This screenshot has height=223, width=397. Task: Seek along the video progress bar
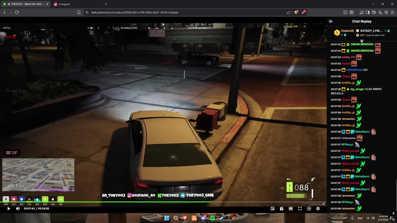(163, 202)
